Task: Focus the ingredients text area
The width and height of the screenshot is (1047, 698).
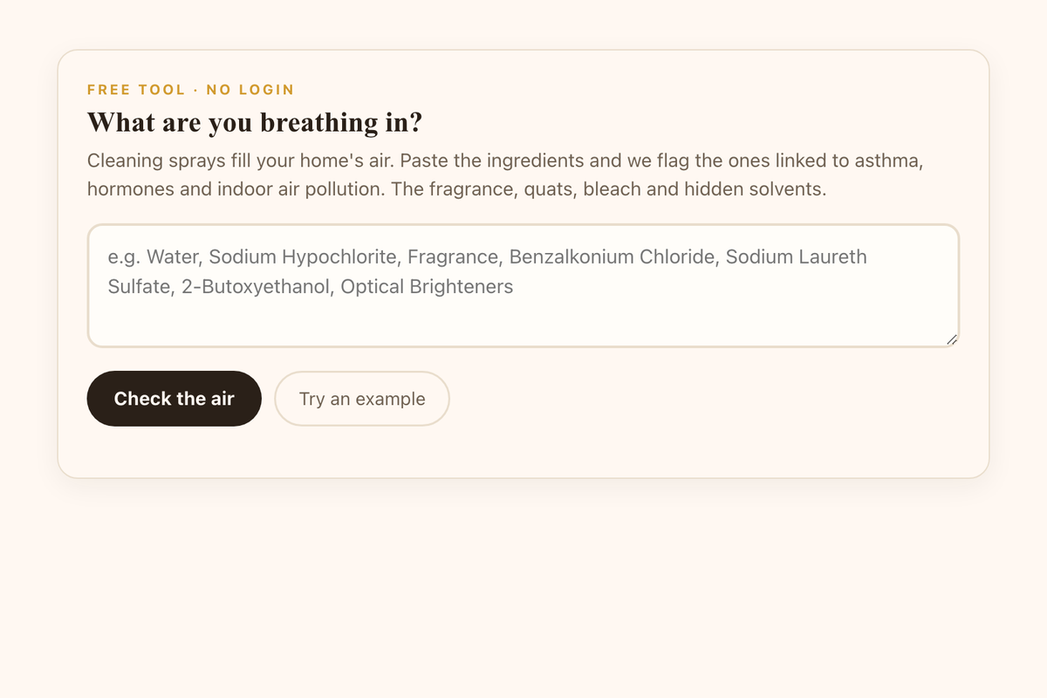Action: click(x=523, y=286)
